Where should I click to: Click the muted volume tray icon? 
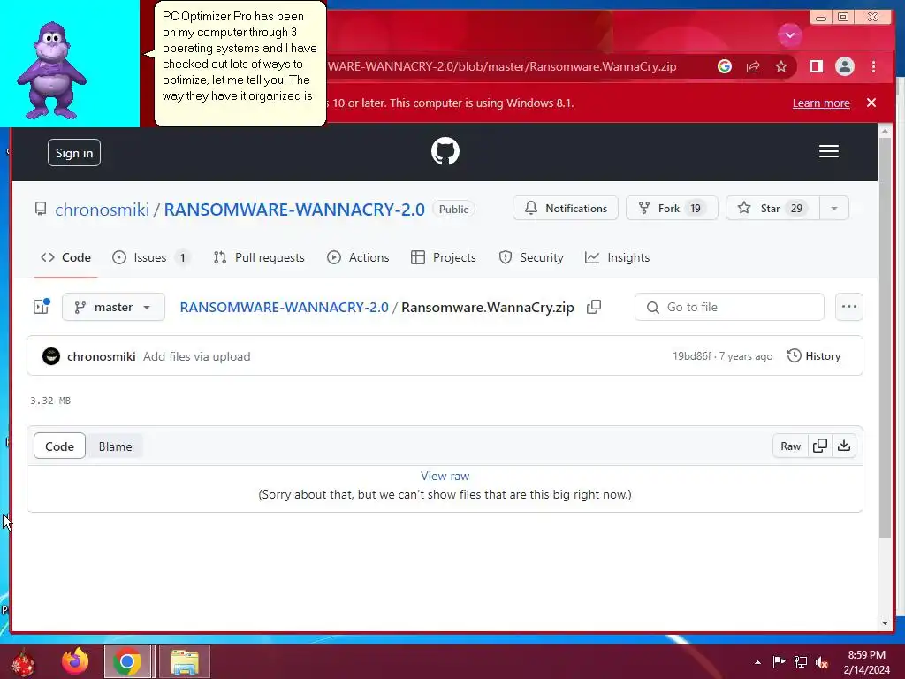click(x=822, y=662)
